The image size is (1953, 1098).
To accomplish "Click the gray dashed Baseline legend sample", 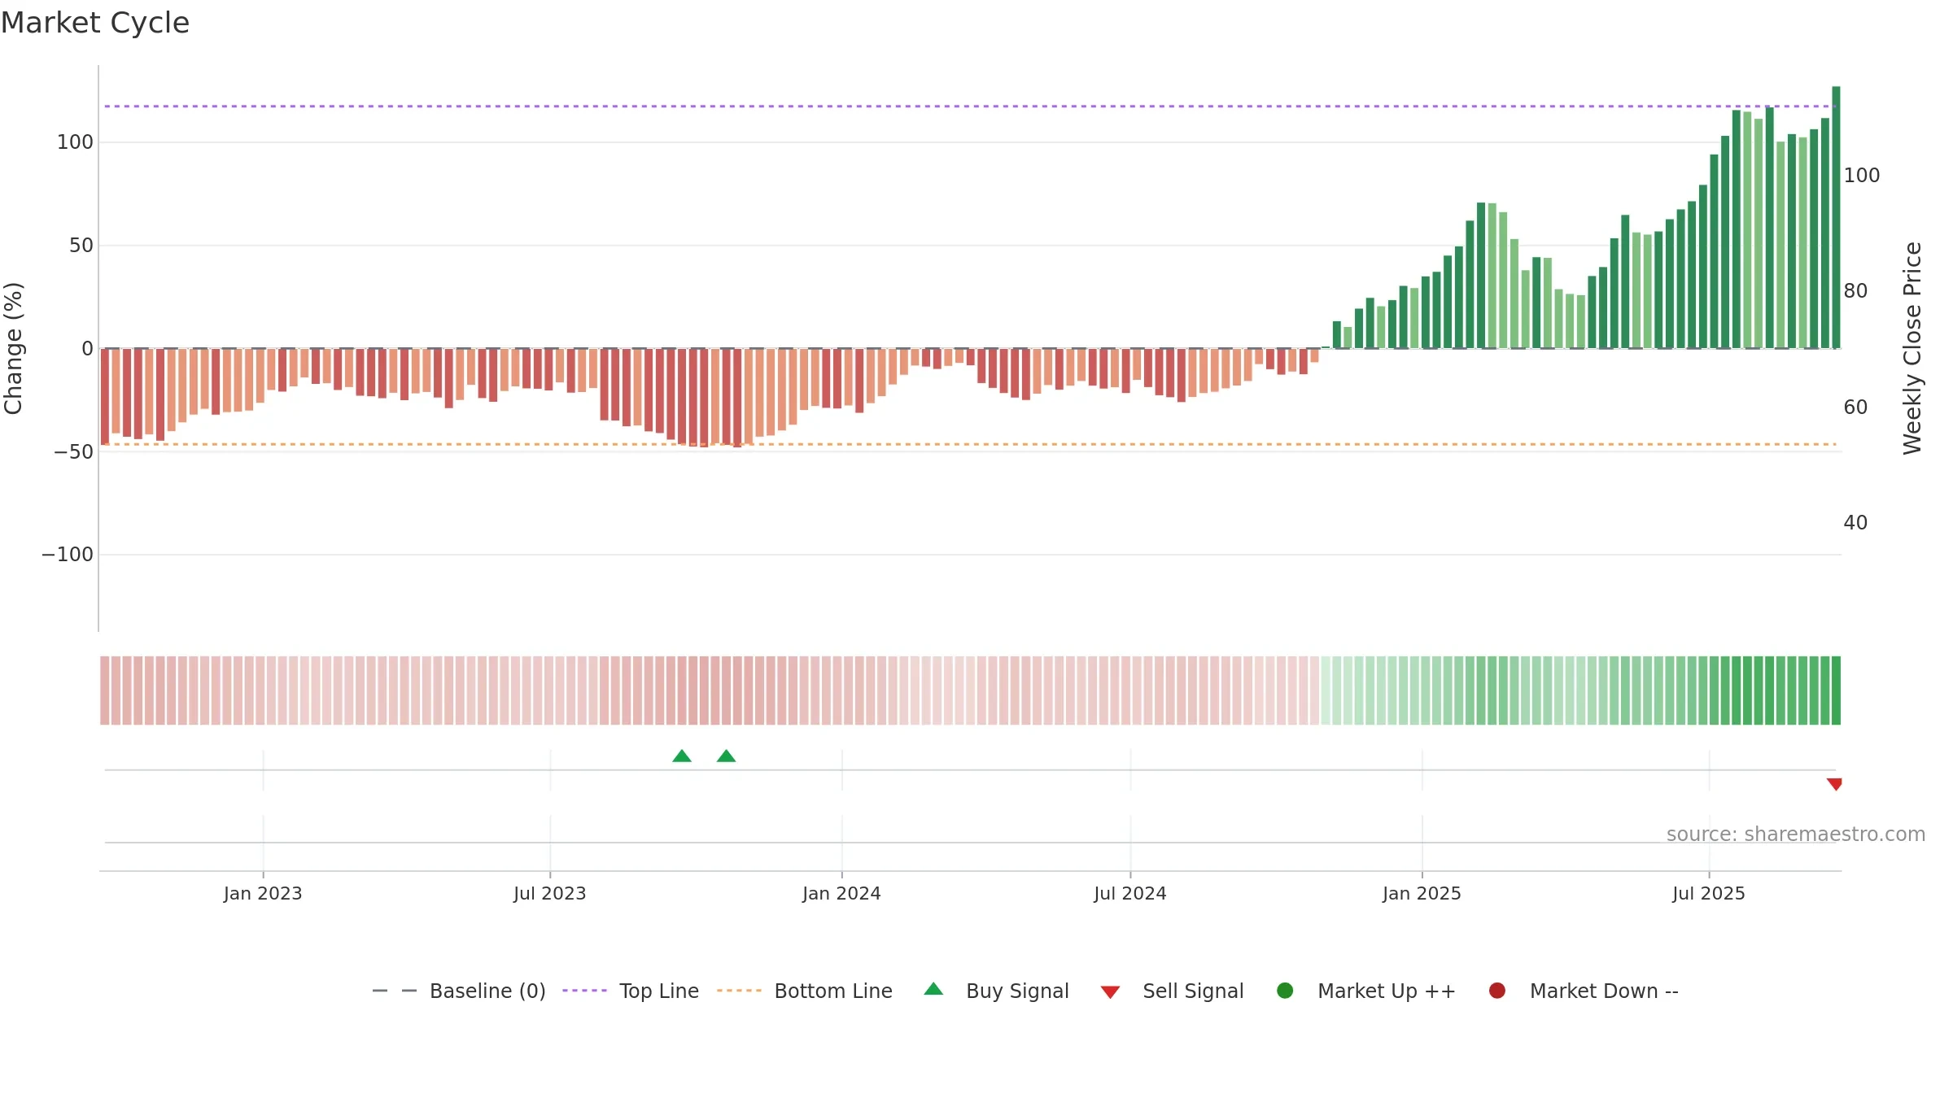I will (x=395, y=991).
